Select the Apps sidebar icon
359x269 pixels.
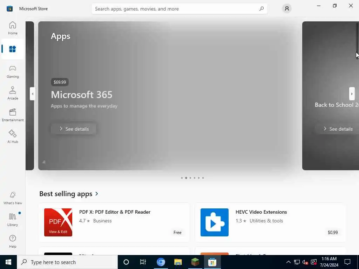click(13, 49)
